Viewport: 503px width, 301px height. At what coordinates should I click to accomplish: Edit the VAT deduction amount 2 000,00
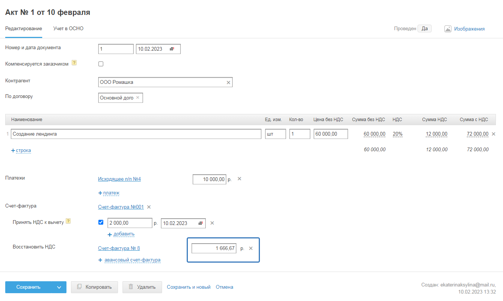click(130, 223)
